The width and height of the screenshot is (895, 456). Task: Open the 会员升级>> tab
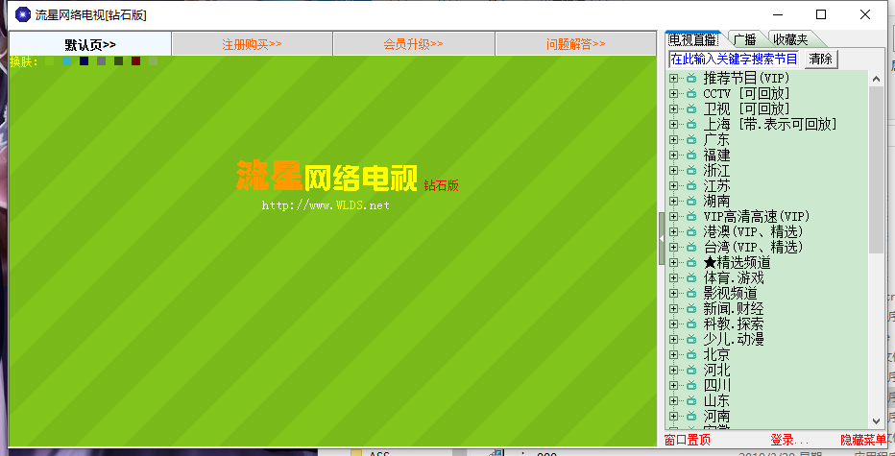[x=413, y=44]
